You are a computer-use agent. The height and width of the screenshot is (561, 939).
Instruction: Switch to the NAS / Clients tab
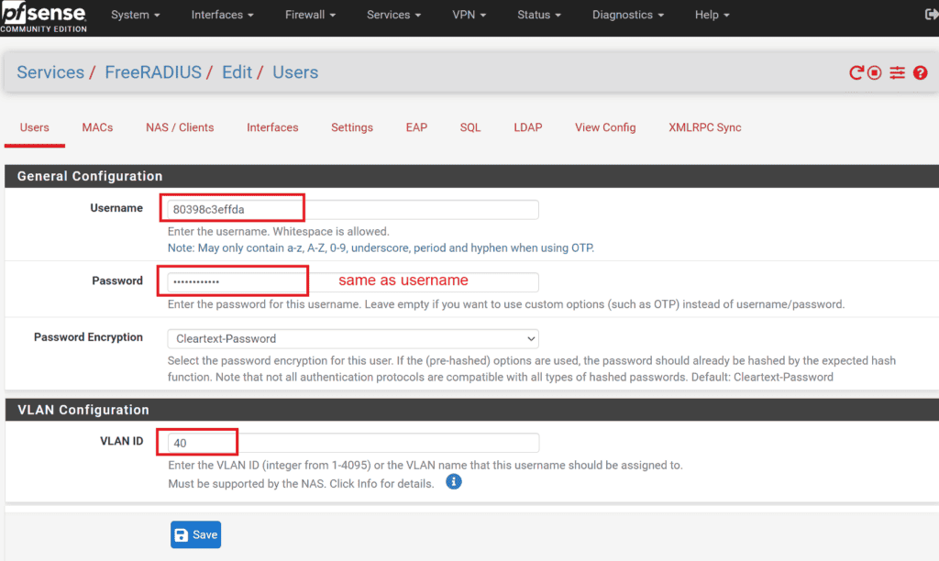[x=180, y=127]
